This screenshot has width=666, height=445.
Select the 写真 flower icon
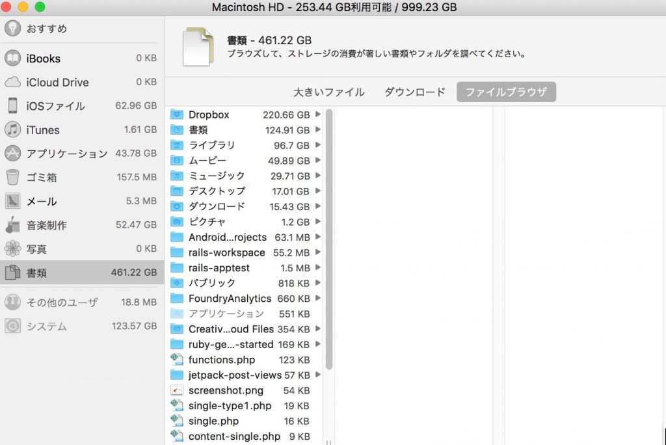pos(13,249)
